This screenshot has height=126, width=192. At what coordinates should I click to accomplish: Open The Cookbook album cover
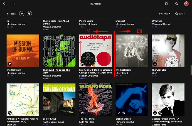point(132,51)
